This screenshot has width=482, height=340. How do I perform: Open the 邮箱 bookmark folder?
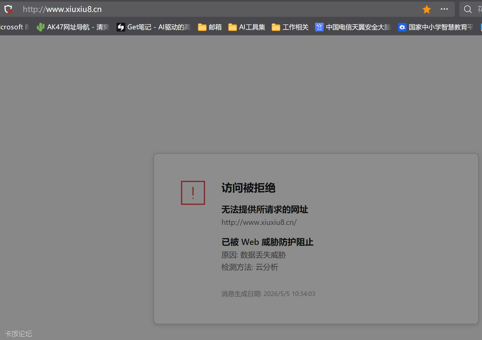[210, 27]
